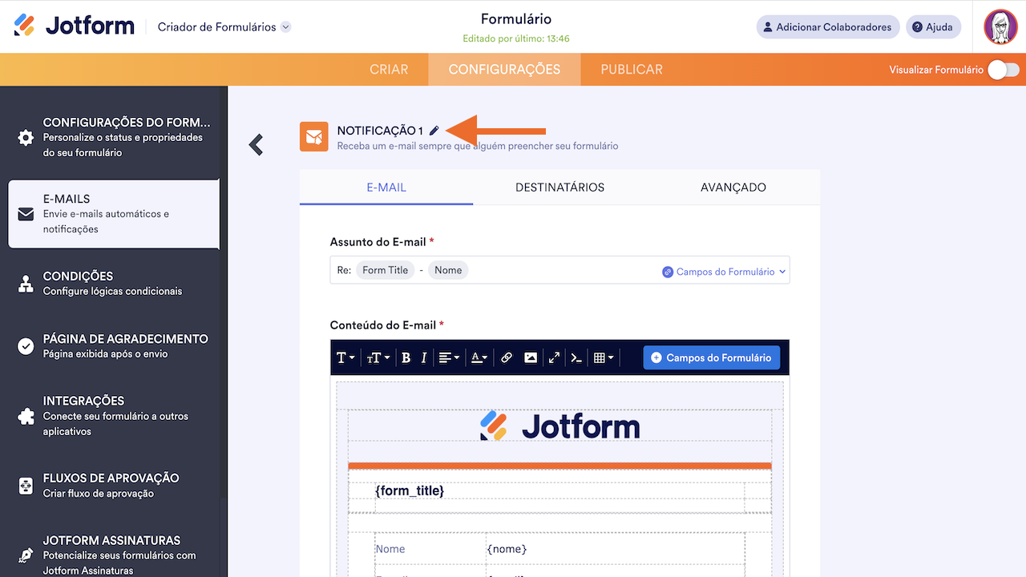
Task: Click the {nome} value cell
Action: coord(507,549)
